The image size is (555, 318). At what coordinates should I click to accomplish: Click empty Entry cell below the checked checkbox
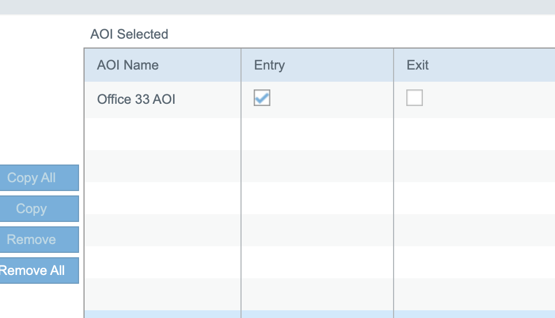[317, 134]
